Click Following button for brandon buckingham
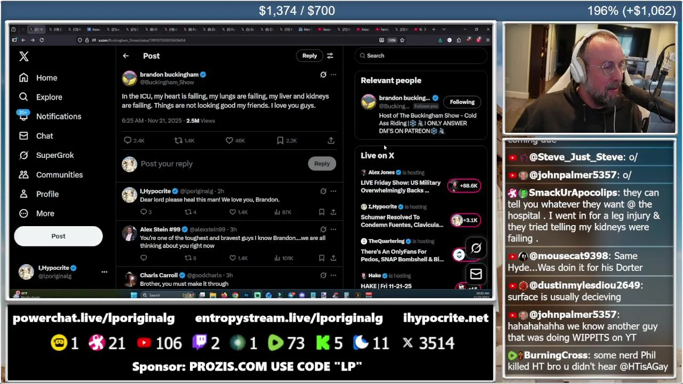This screenshot has height=384, width=683. pos(462,102)
